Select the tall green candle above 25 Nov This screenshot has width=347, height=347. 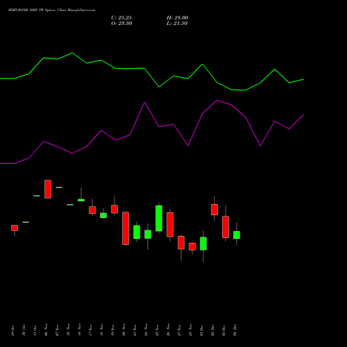point(159,218)
